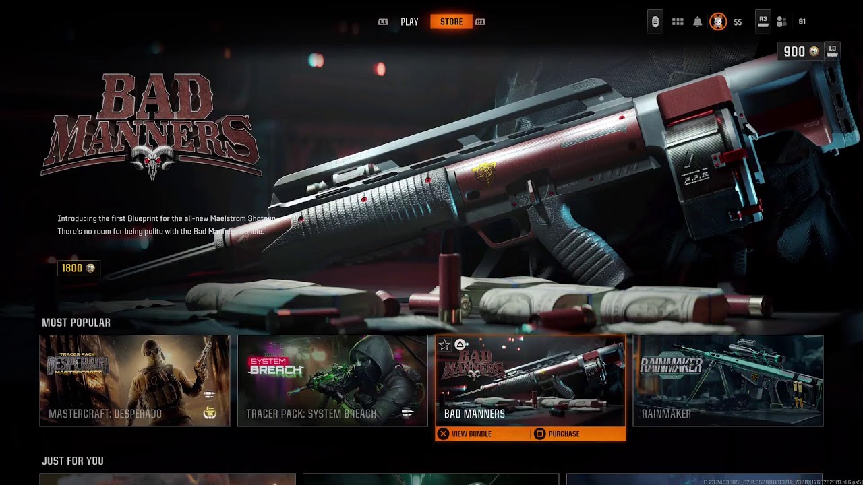Purchase the Bad Manners bundle
The height and width of the screenshot is (485, 863).
557,434
